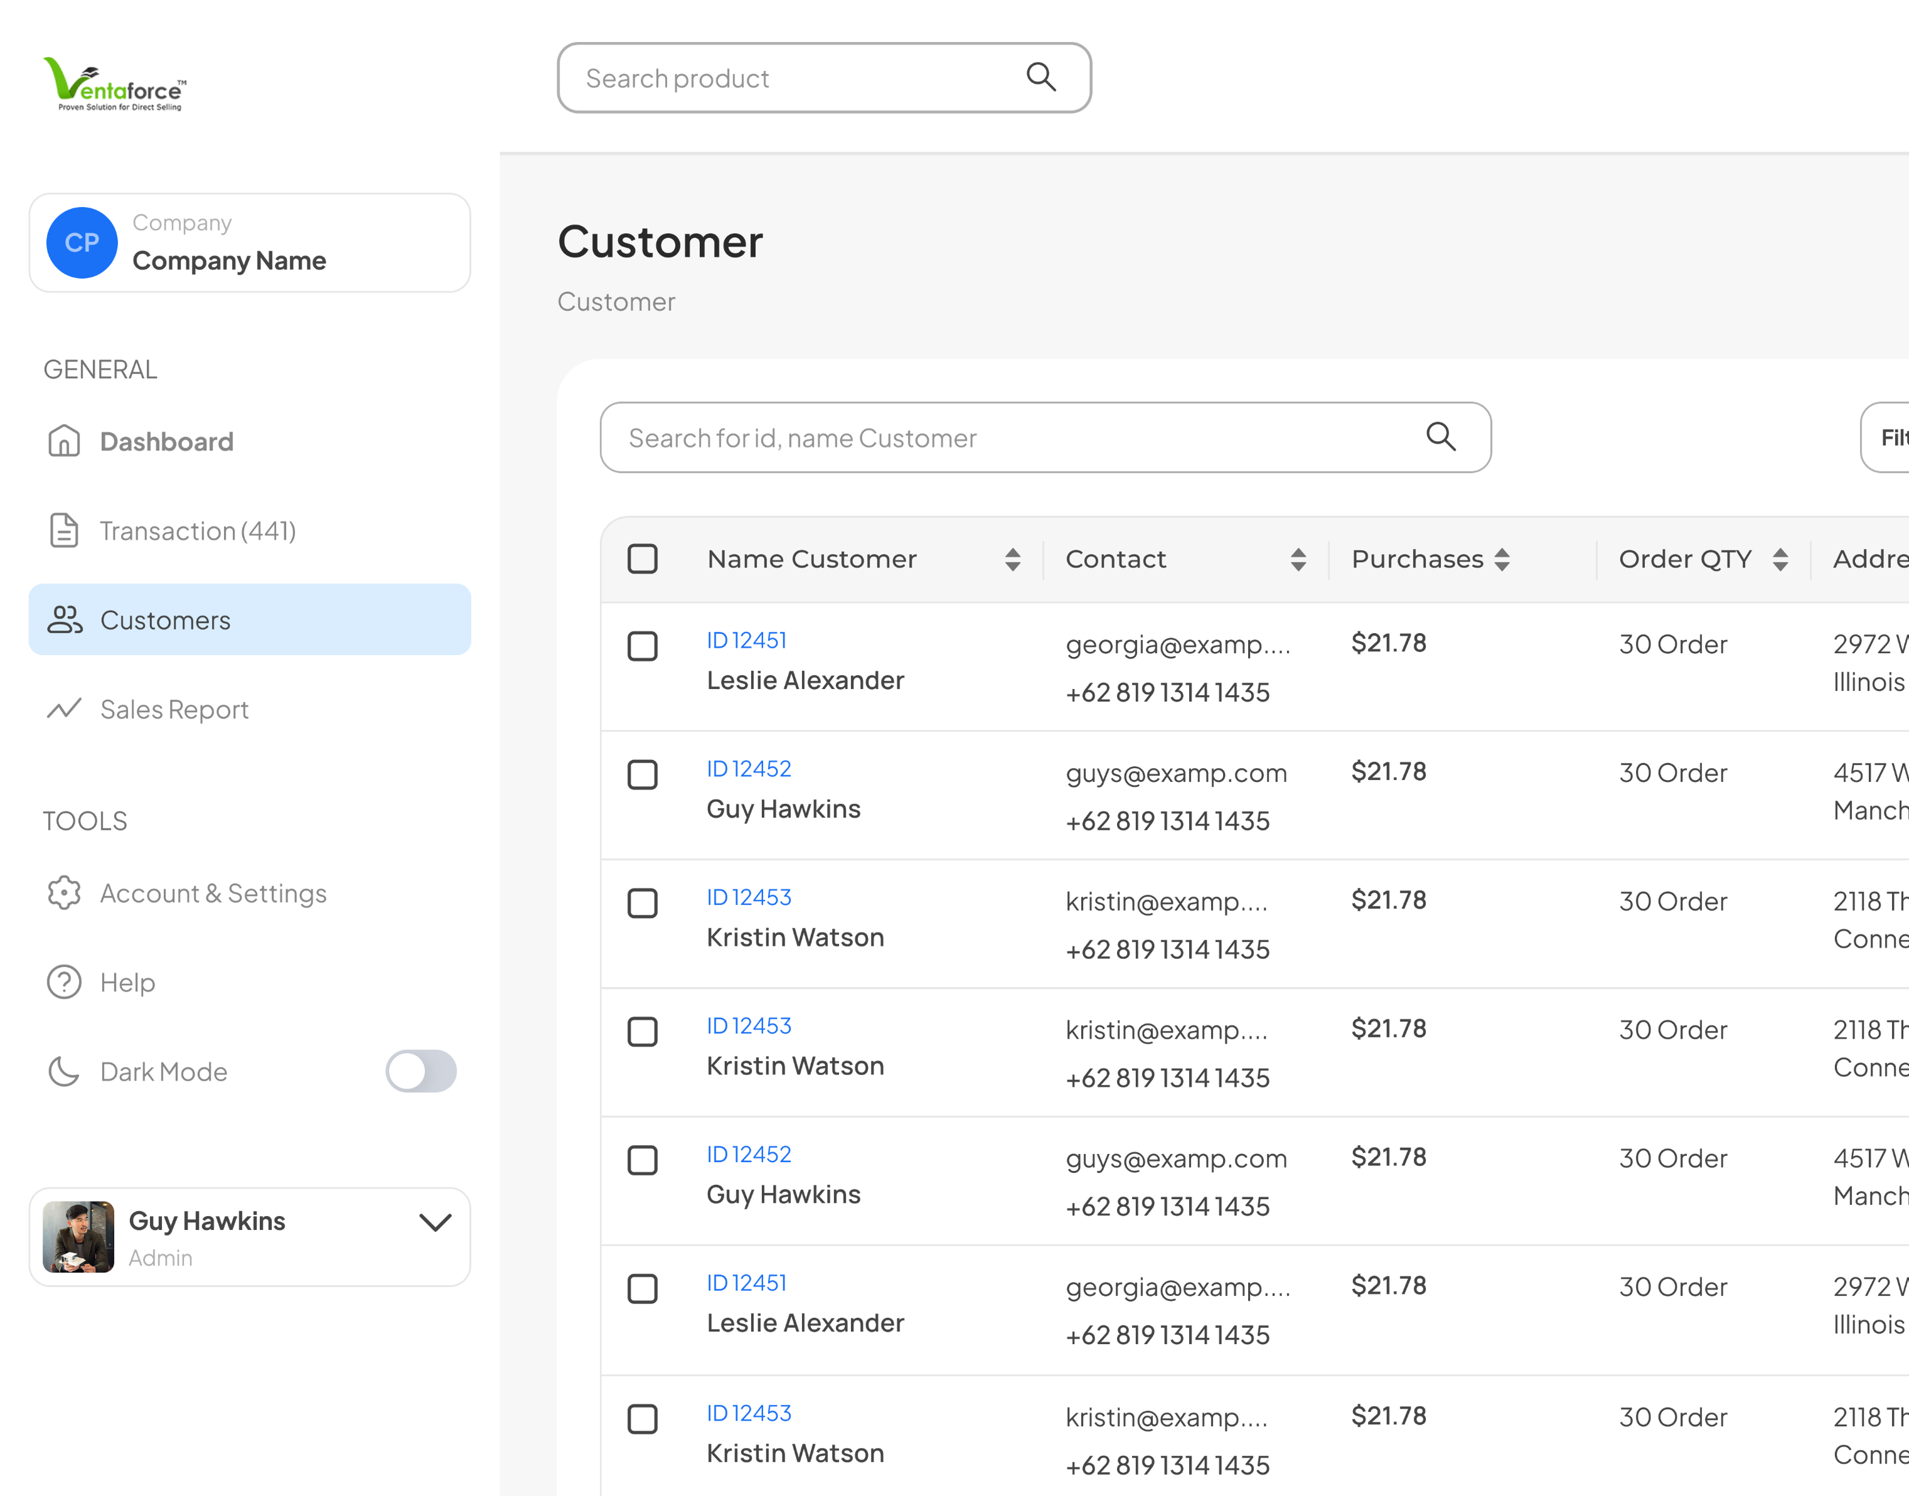The width and height of the screenshot is (1909, 1496).
Task: Click the Search for id, name Customer field
Action: click(x=1045, y=437)
